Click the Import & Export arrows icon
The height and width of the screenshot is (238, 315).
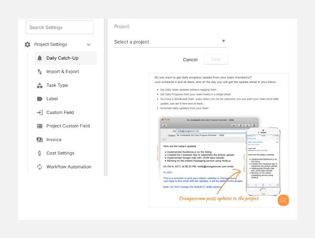(x=40, y=72)
